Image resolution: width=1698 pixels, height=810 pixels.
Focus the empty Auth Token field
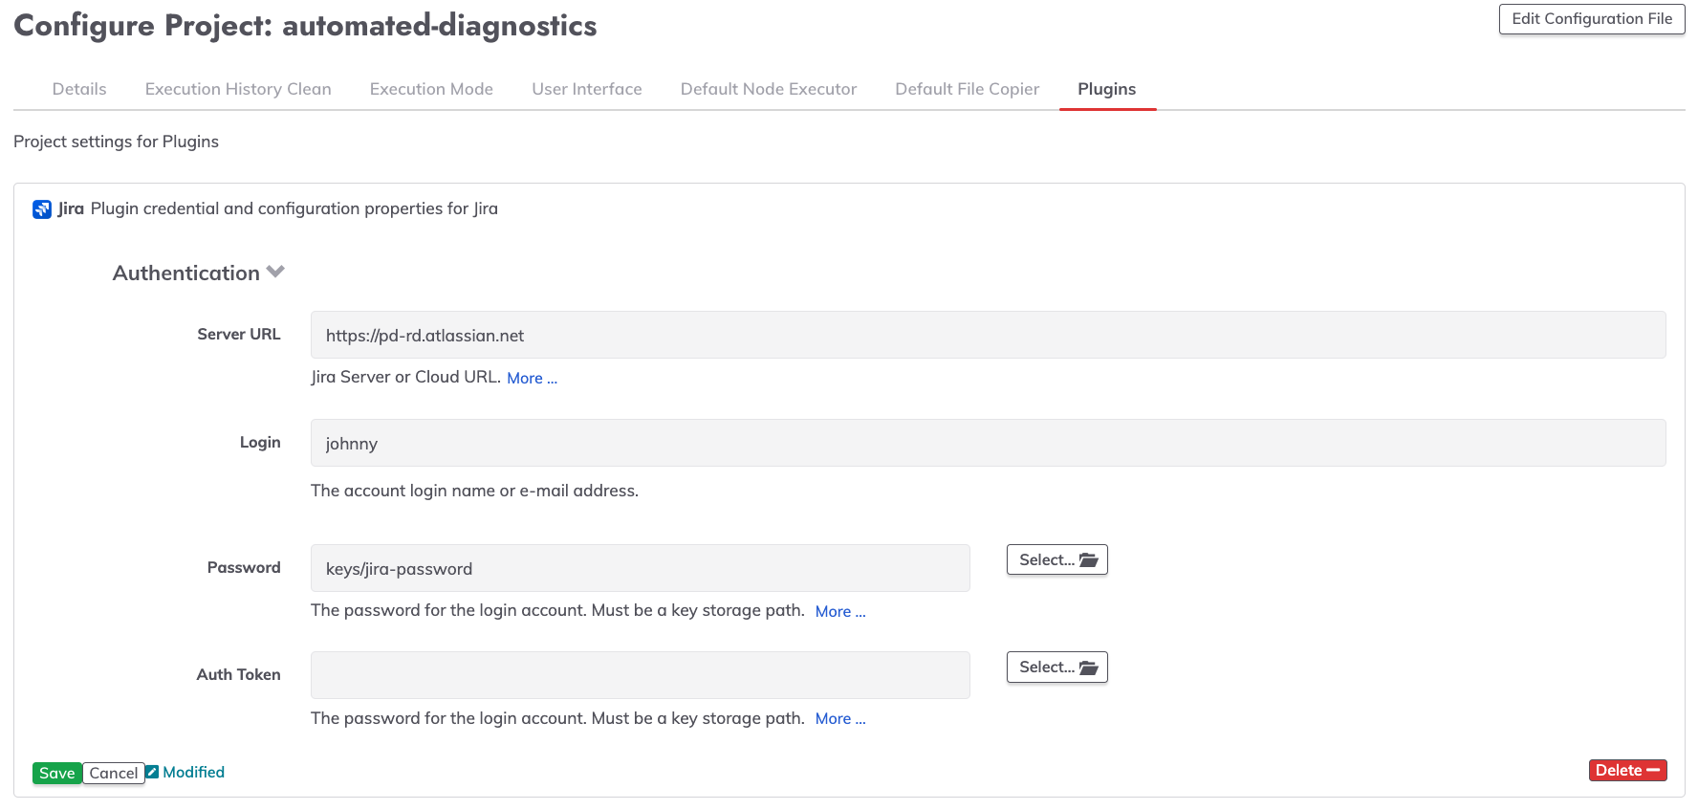click(x=640, y=675)
